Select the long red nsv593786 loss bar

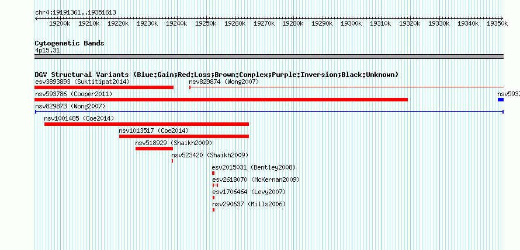coord(221,100)
